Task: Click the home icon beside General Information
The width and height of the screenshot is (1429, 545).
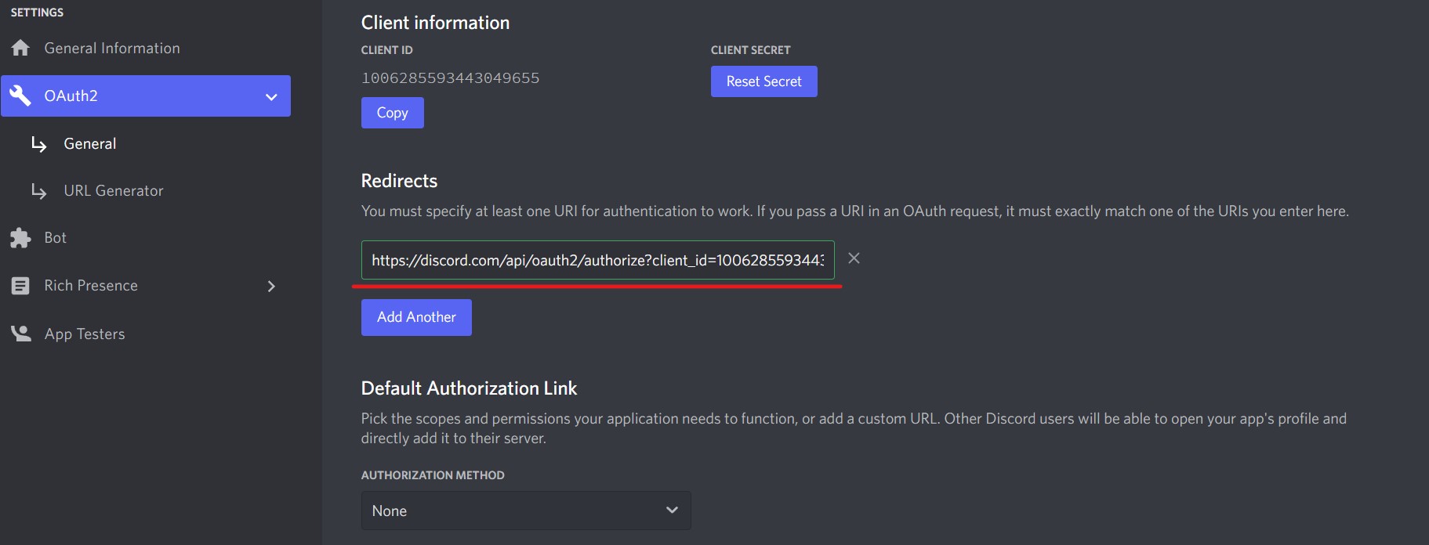Action: tap(20, 48)
